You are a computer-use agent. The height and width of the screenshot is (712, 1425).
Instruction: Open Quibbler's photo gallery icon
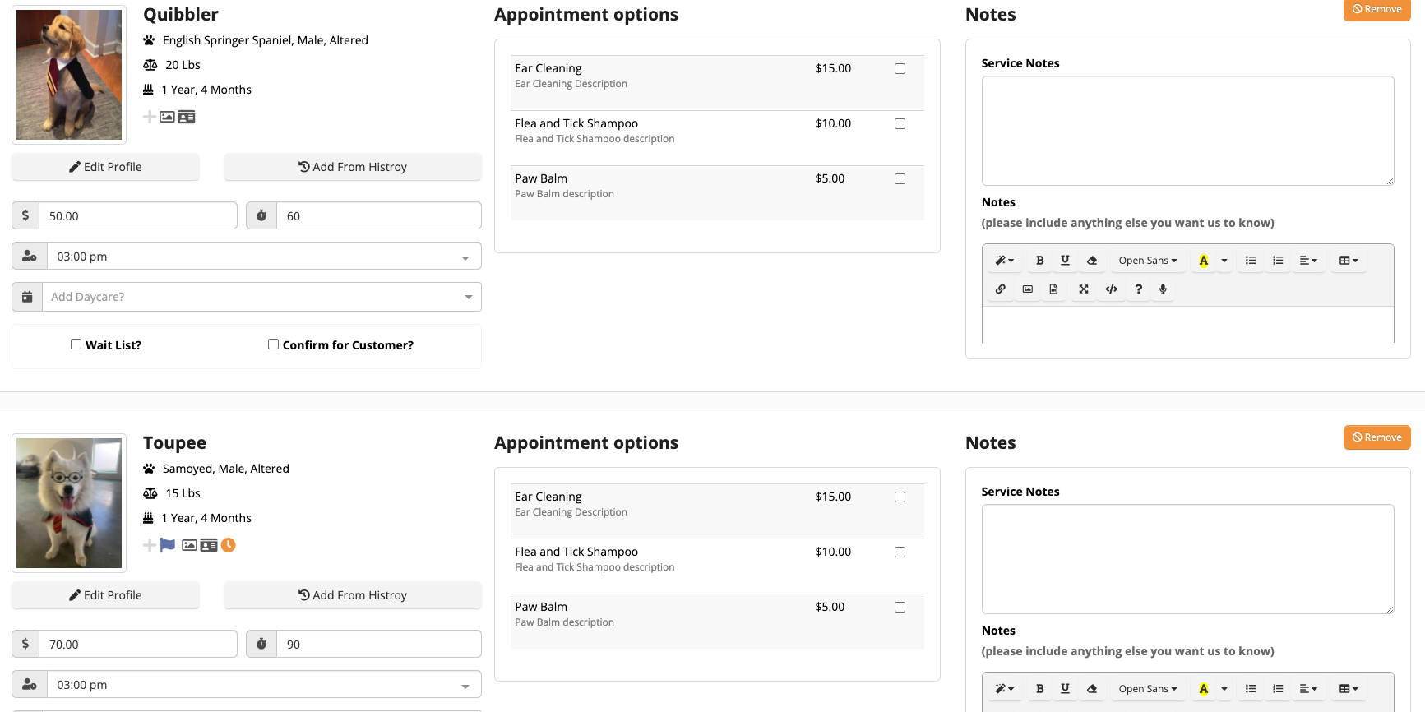(167, 117)
